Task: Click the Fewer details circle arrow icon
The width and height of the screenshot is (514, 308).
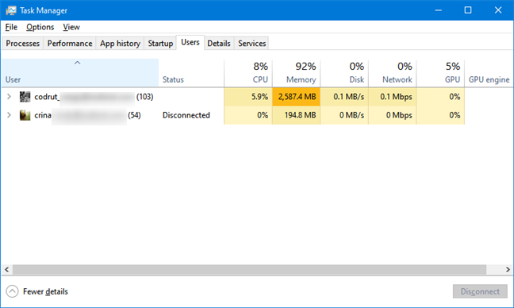Action: (x=12, y=291)
